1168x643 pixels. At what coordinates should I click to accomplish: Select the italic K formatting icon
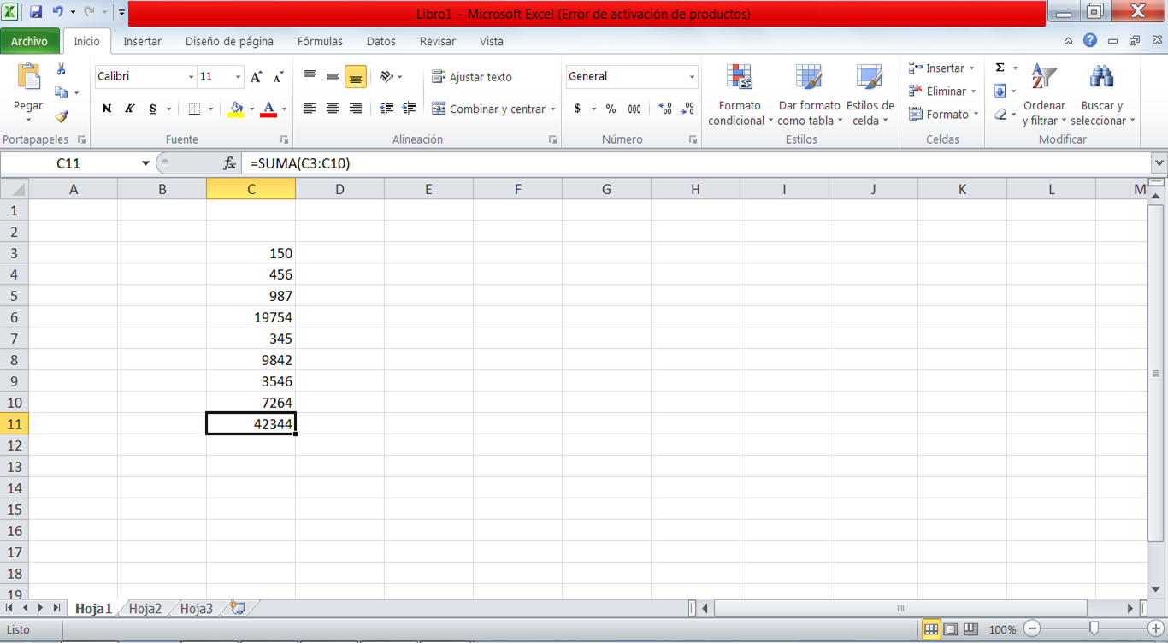[x=129, y=109]
